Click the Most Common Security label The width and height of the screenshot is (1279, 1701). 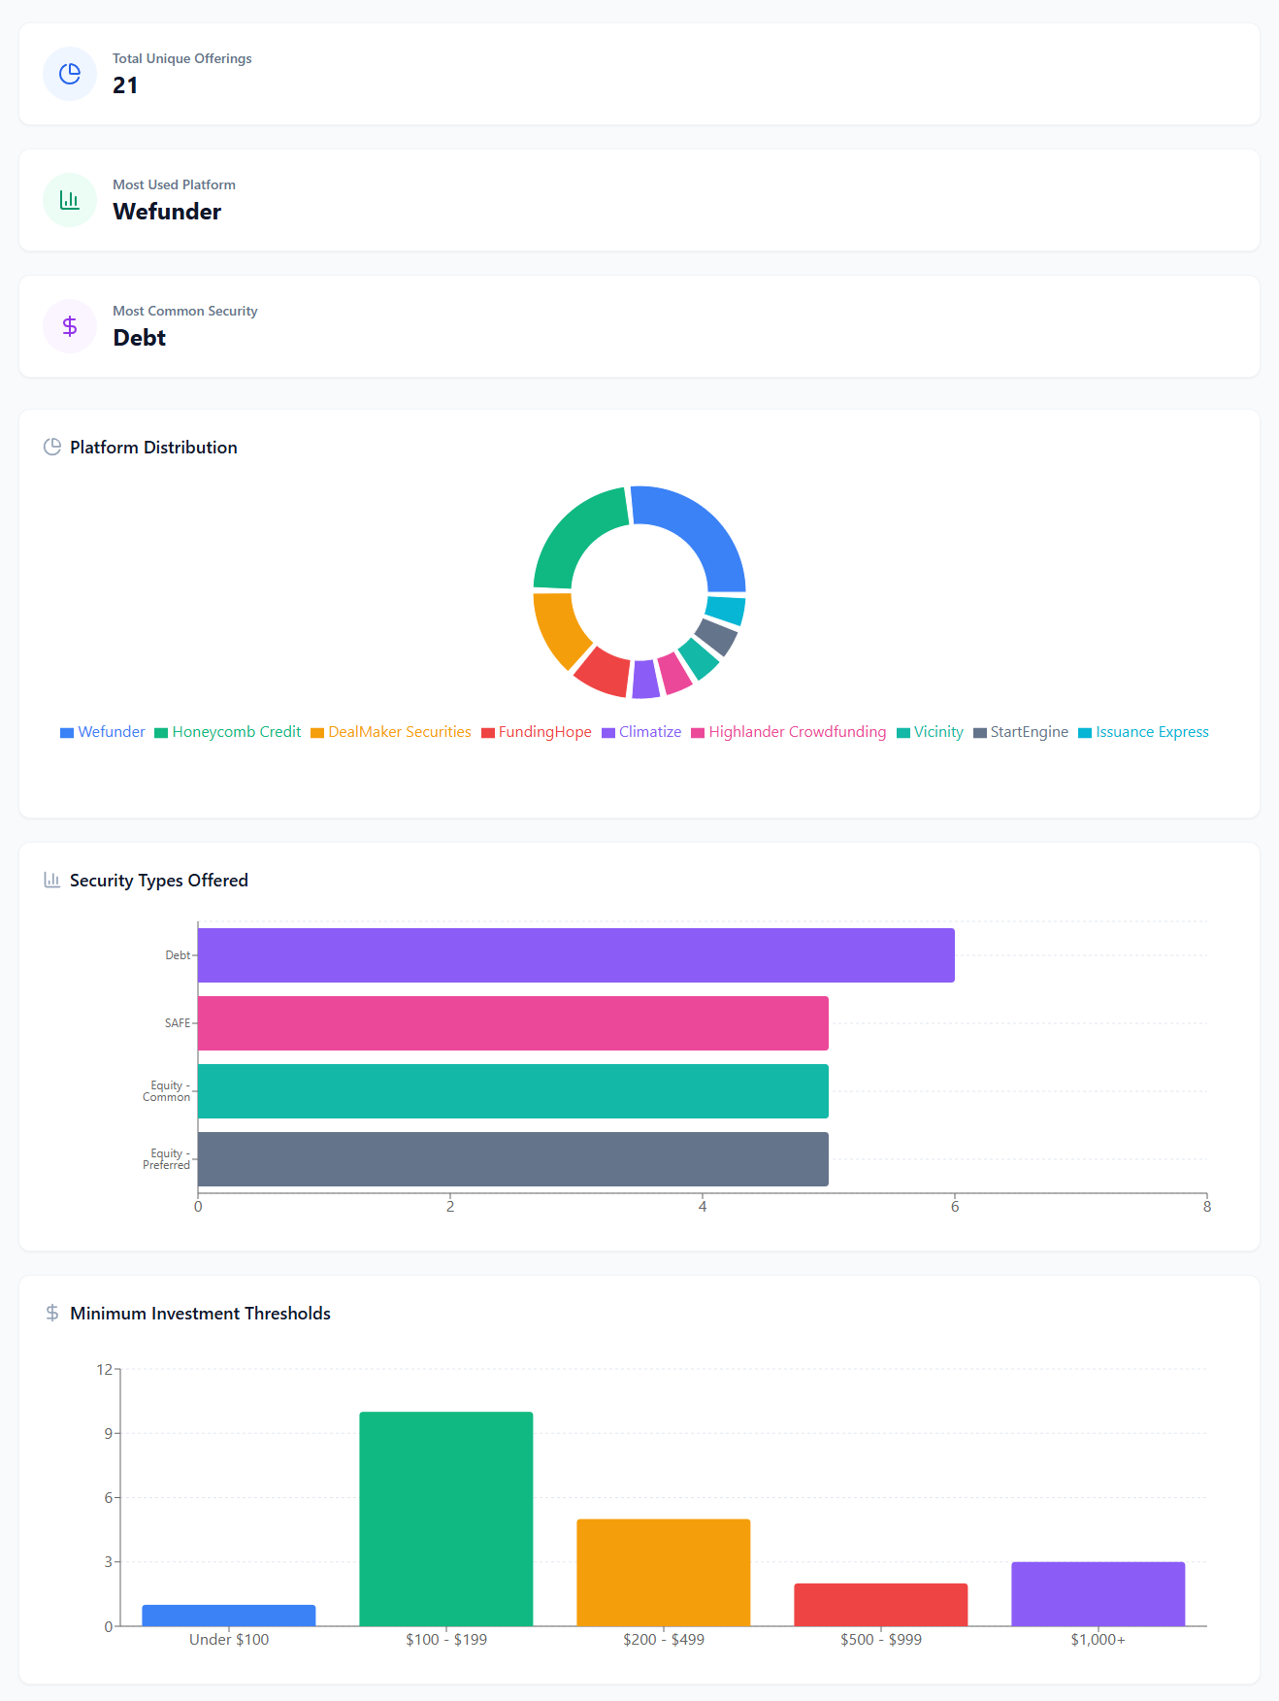click(x=185, y=311)
